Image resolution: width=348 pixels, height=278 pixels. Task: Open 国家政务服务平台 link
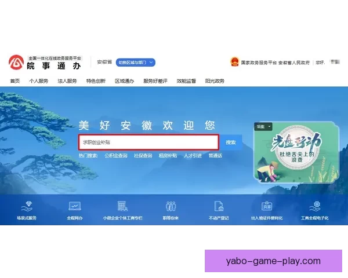[x=259, y=63]
